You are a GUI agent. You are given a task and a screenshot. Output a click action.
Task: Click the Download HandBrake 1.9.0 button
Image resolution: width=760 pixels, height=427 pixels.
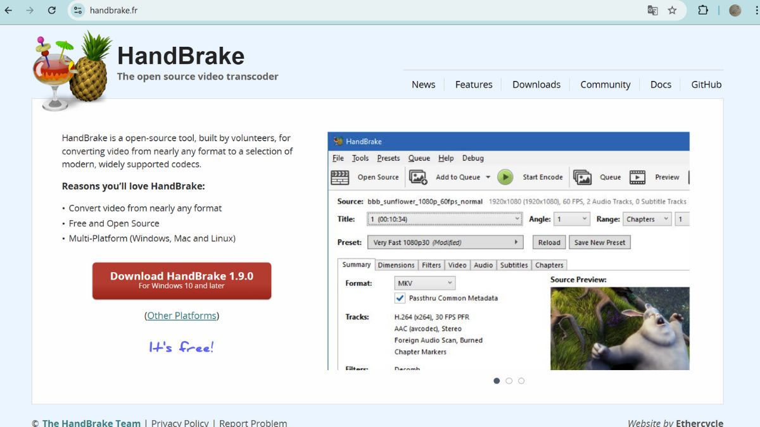click(x=182, y=281)
